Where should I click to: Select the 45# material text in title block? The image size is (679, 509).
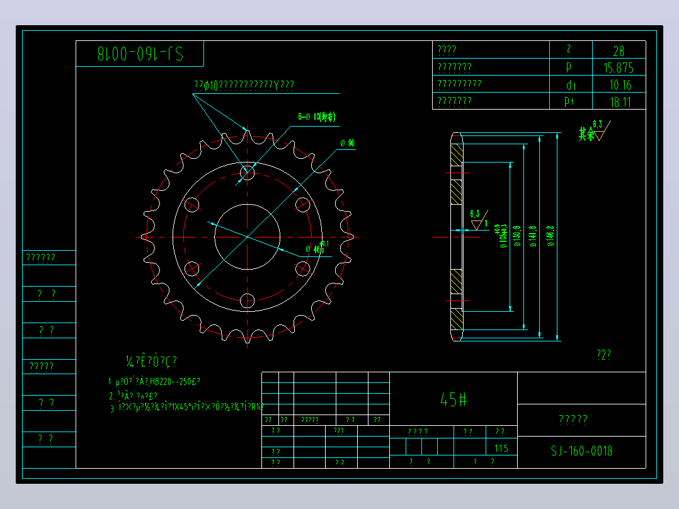[454, 399]
